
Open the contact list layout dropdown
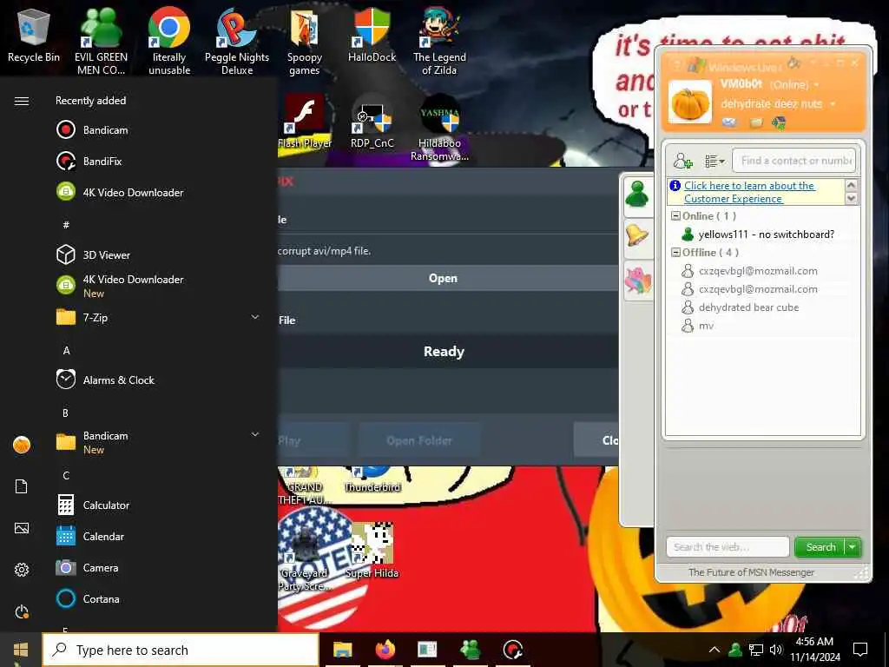coord(715,161)
